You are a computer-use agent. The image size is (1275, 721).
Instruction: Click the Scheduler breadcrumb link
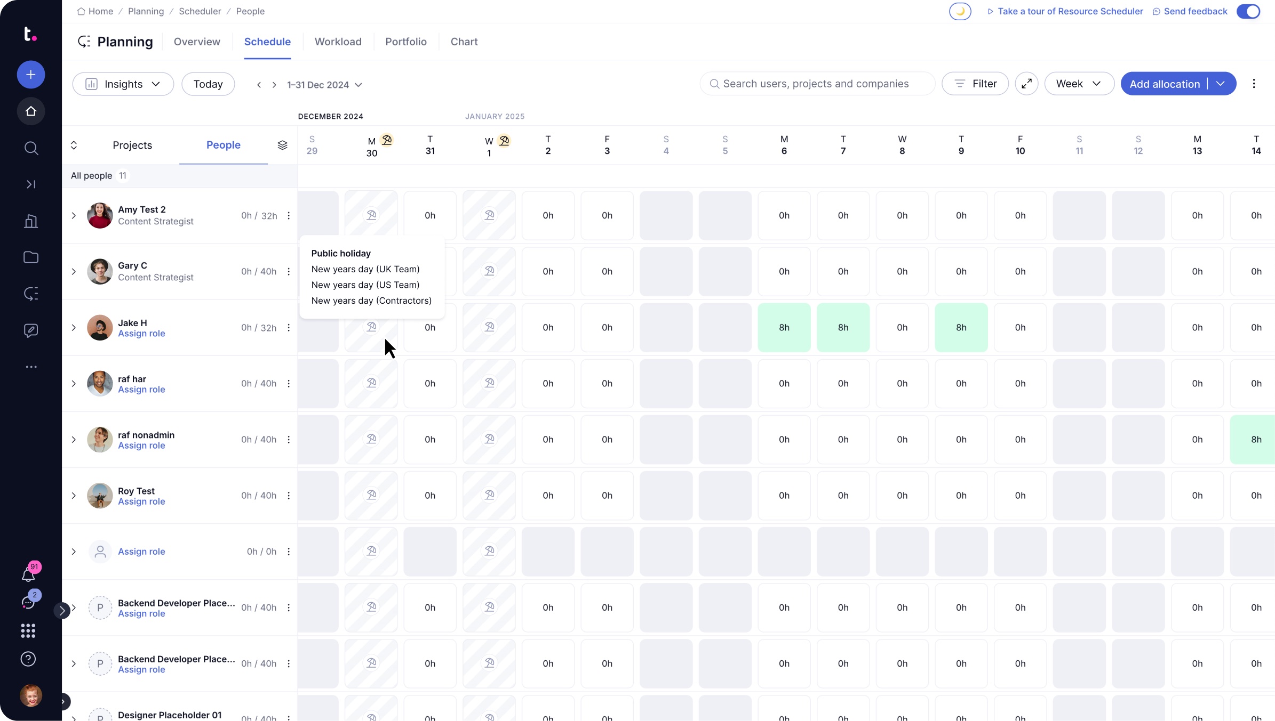pos(200,11)
